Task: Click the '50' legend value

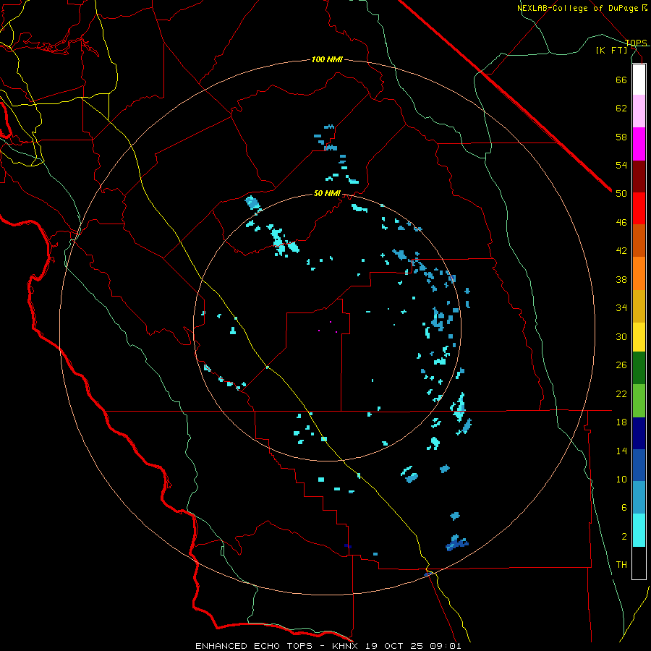Action: point(621,194)
